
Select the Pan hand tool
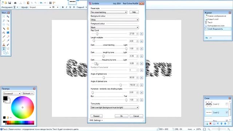tap(8, 28)
